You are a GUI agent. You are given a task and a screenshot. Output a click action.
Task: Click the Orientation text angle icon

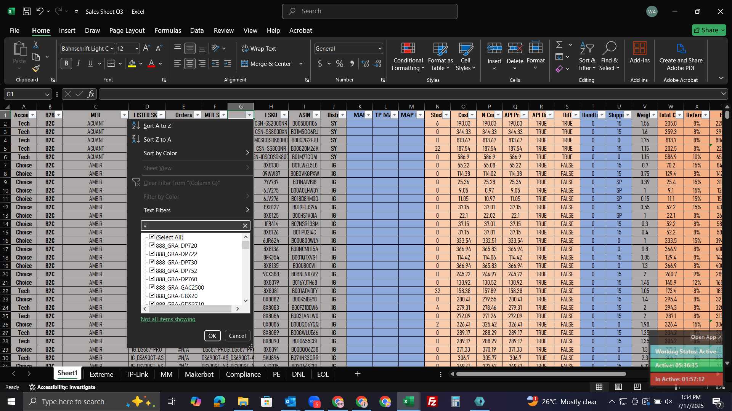click(215, 48)
